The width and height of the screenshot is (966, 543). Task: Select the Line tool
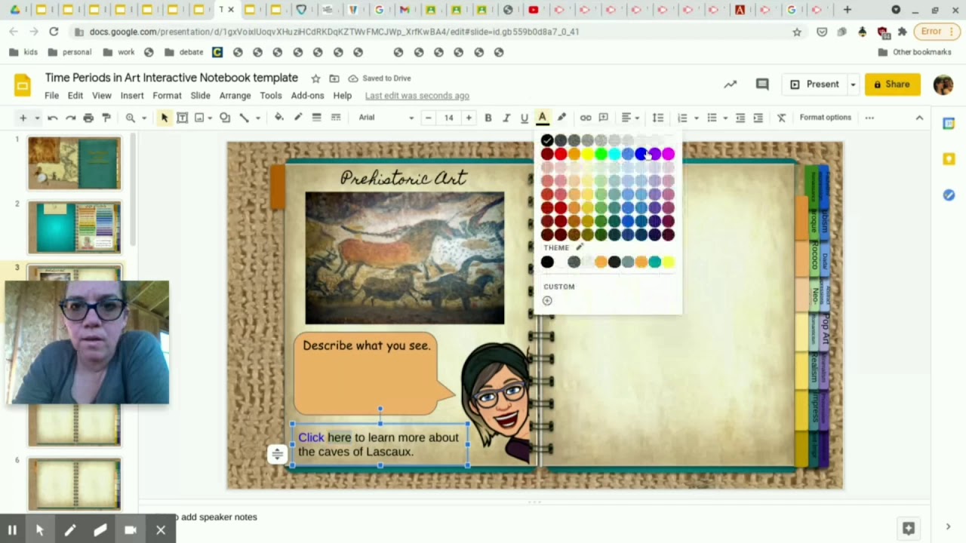(x=244, y=118)
